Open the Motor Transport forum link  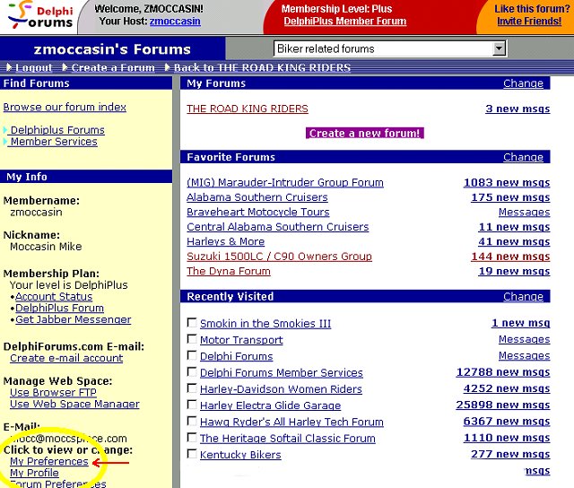(241, 340)
